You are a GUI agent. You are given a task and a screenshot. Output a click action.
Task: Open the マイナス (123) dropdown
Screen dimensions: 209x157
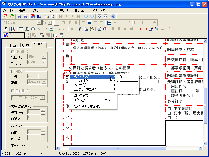point(44,62)
